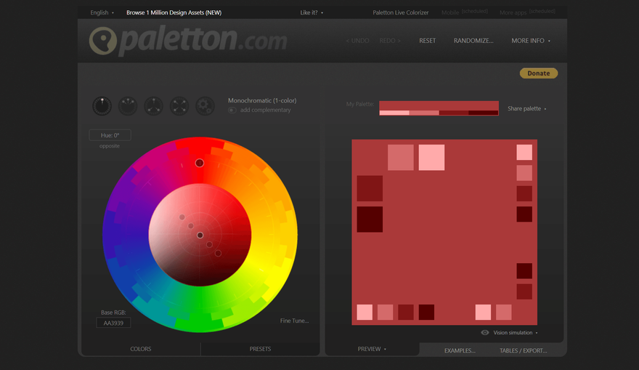Click the small light pink swatch at bottom left

[365, 312]
